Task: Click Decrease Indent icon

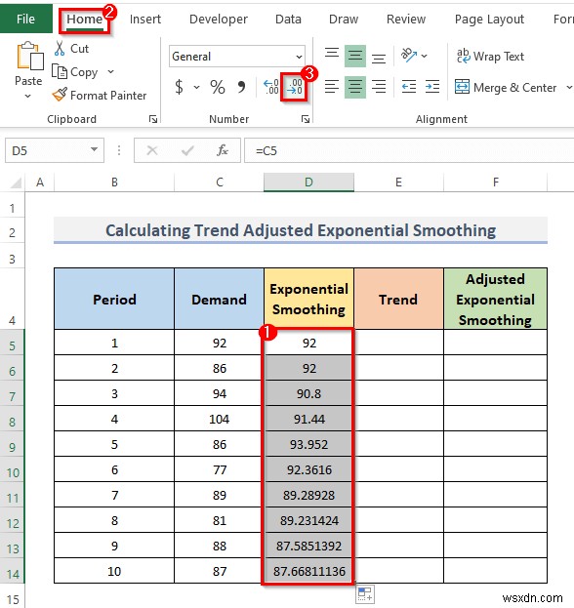Action: pos(409,87)
